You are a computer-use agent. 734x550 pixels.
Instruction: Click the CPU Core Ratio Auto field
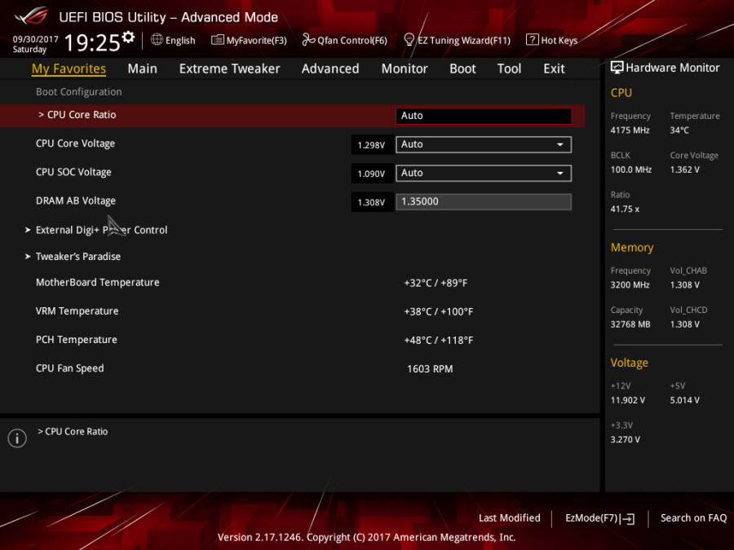(x=484, y=116)
